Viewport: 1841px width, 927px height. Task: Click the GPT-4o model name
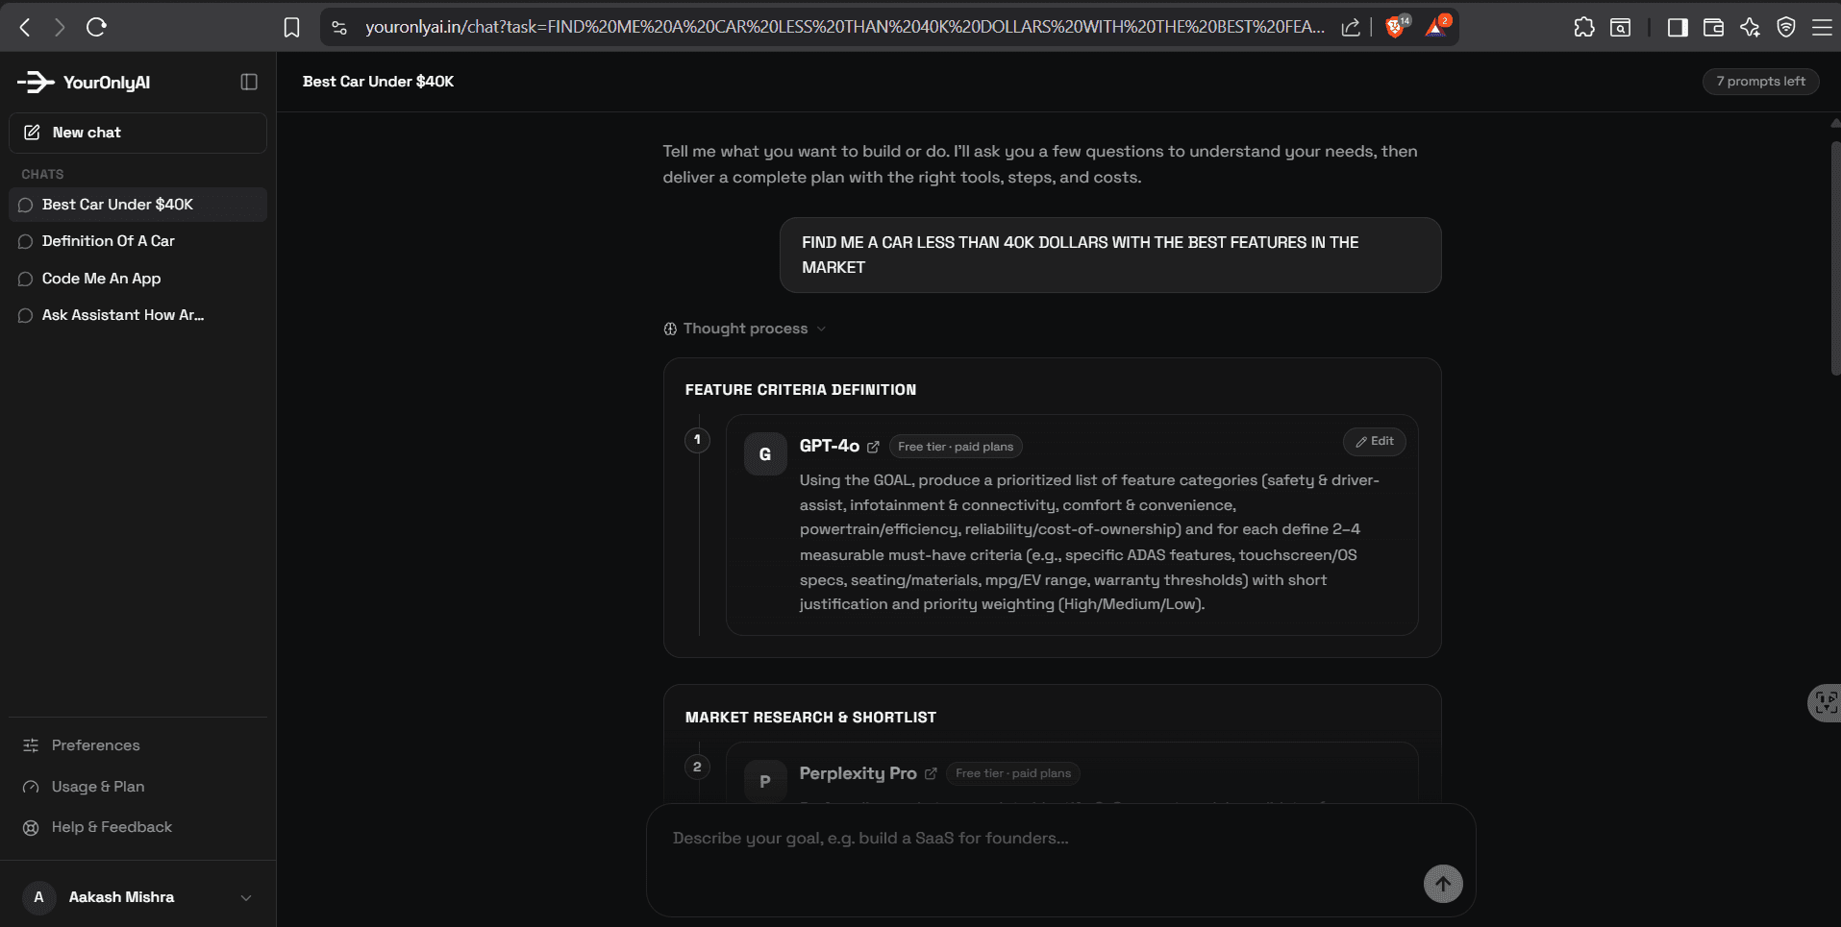829,446
